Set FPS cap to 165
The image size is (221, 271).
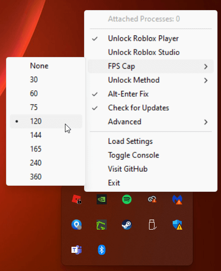tap(46, 149)
